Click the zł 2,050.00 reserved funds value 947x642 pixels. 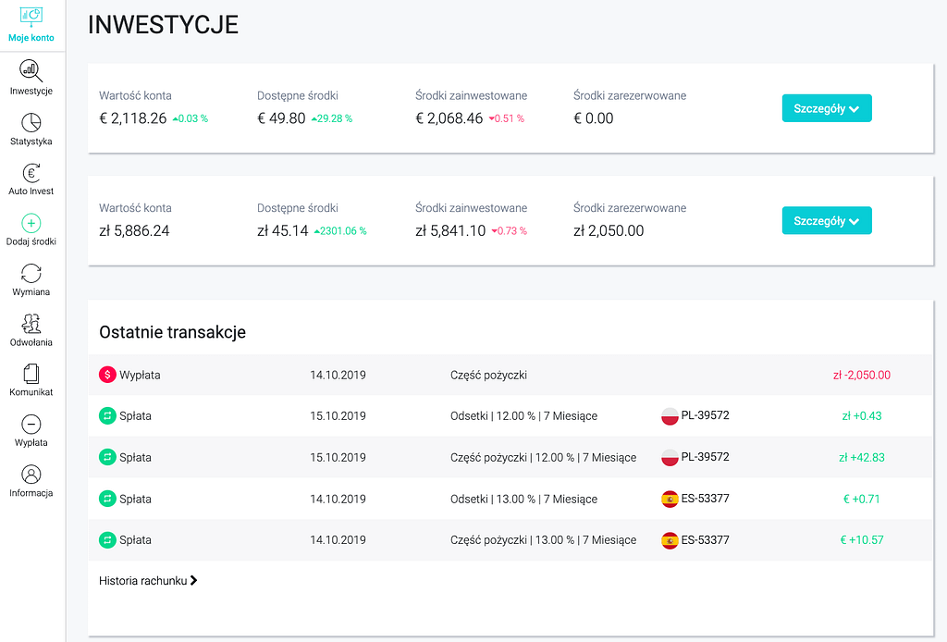609,230
